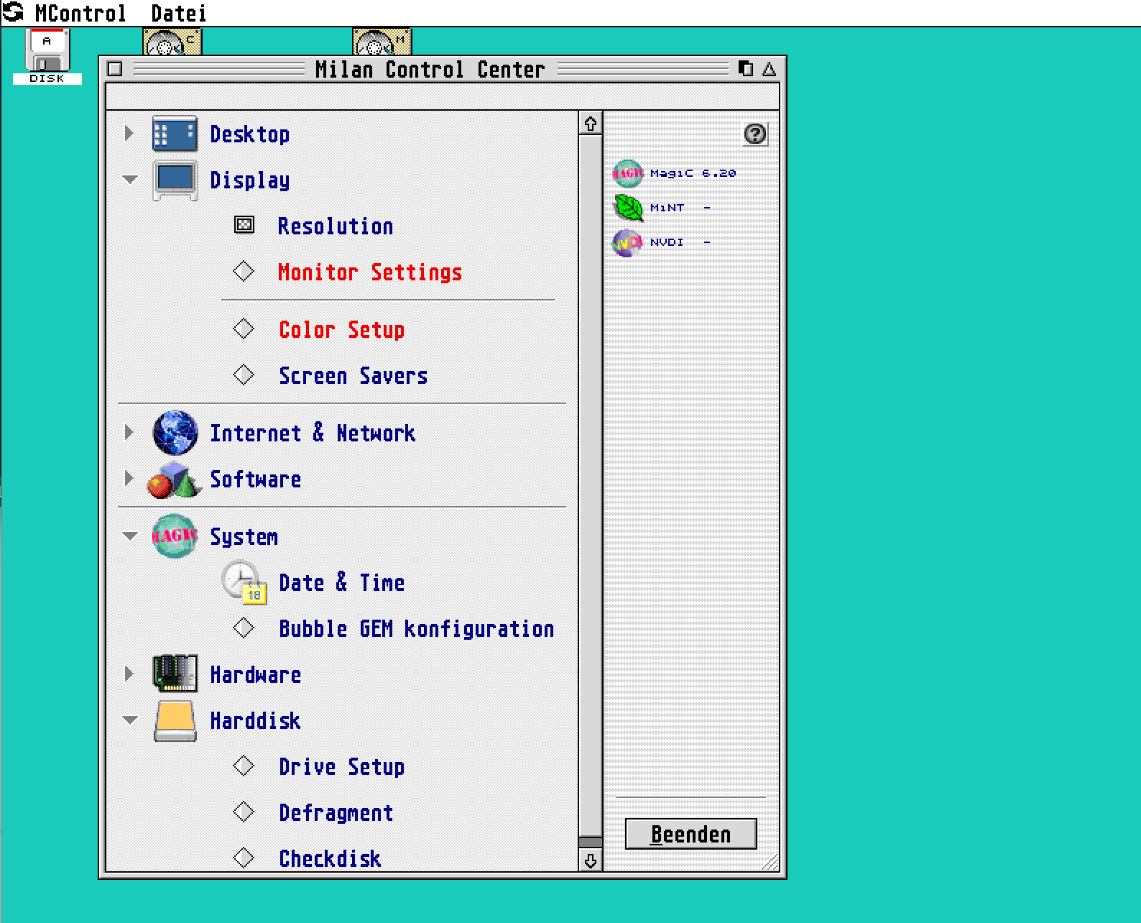Click the Date & Time clock icon
The width and height of the screenshot is (1141, 923).
[x=244, y=582]
